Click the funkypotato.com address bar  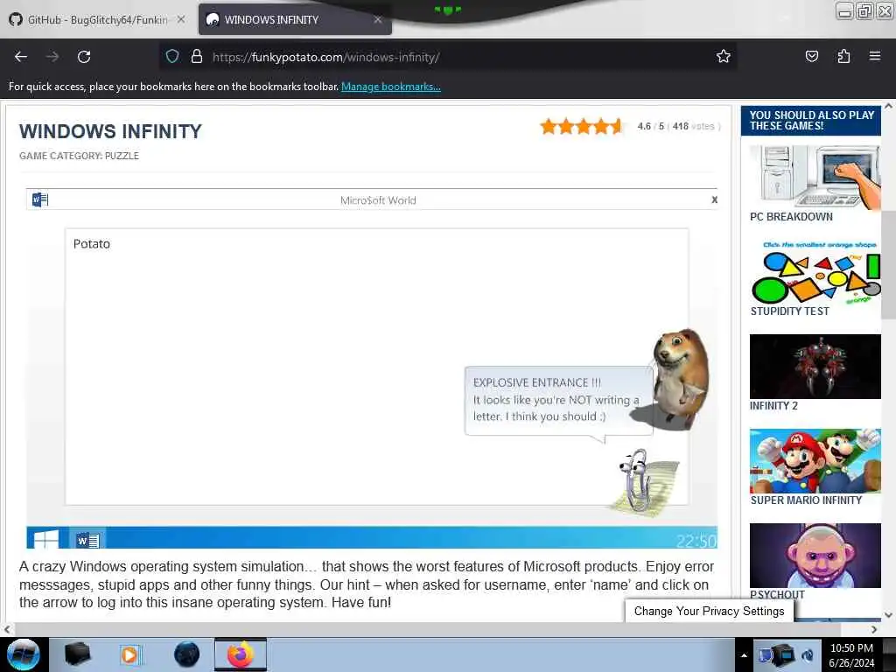(449, 57)
